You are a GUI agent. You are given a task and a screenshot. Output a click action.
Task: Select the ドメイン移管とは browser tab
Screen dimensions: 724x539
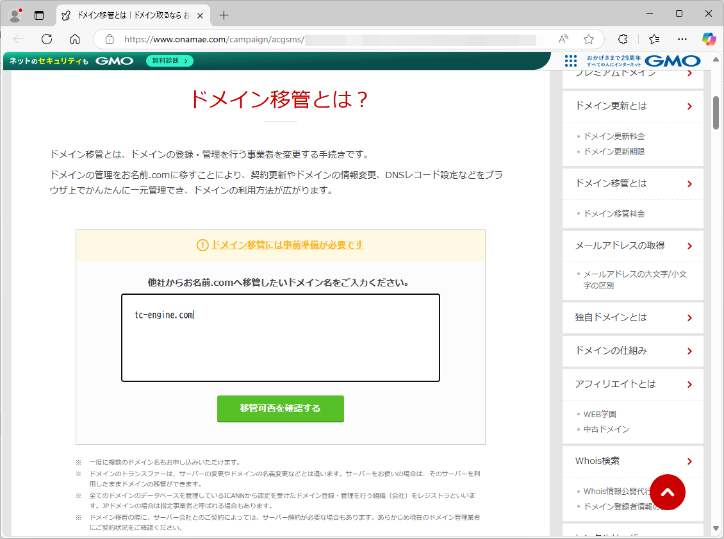131,15
